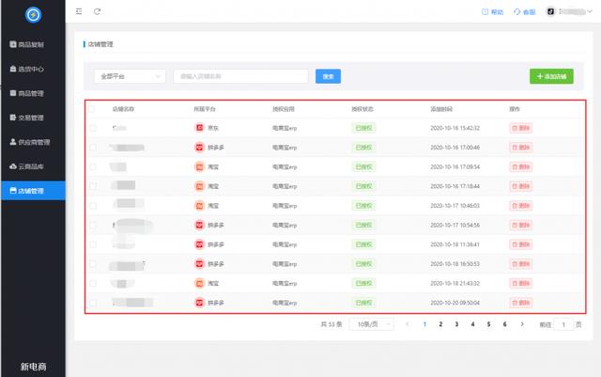Delete the 京东 store added 15:42:32

521,128
